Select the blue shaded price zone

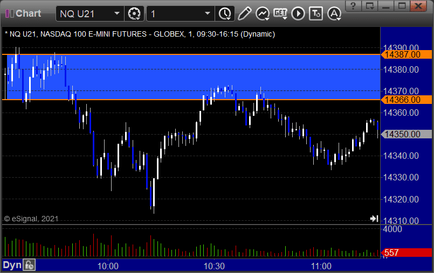pyautogui.click(x=194, y=77)
